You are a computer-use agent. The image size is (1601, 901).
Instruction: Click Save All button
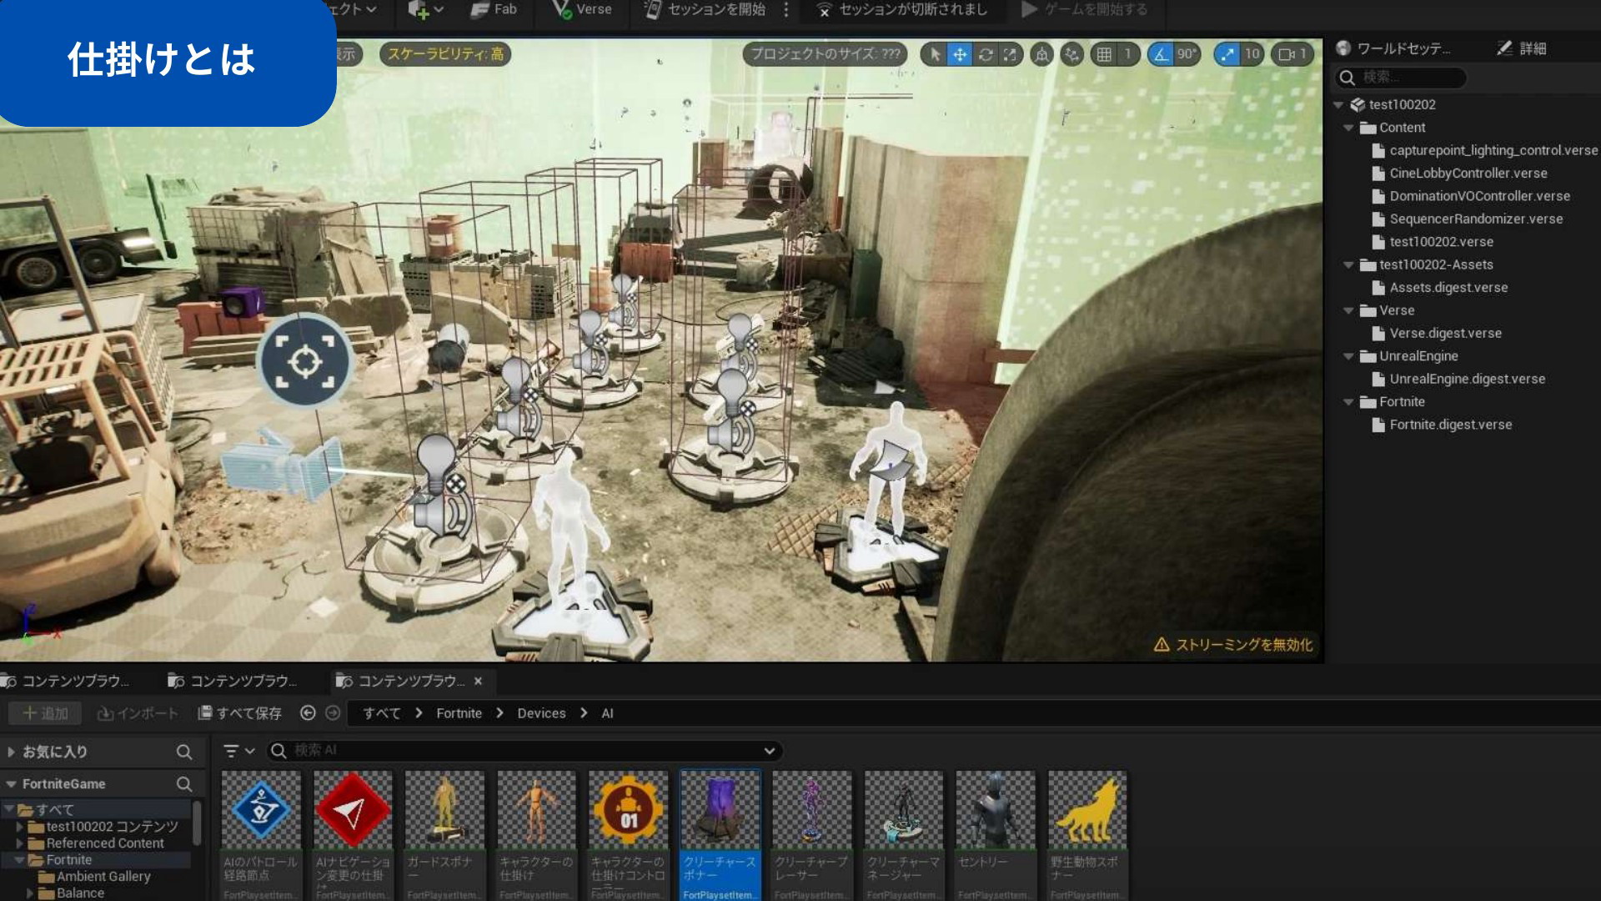click(x=240, y=713)
